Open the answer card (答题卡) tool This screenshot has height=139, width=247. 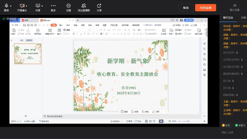(240, 125)
